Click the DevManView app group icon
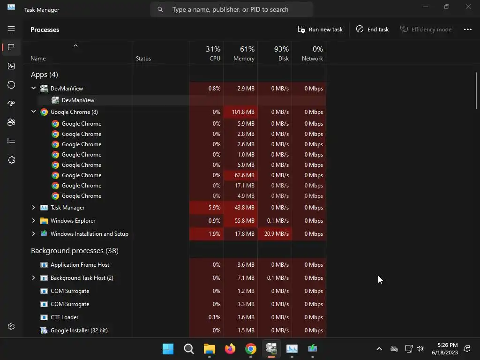This screenshot has height=360, width=480. pyautogui.click(x=44, y=89)
